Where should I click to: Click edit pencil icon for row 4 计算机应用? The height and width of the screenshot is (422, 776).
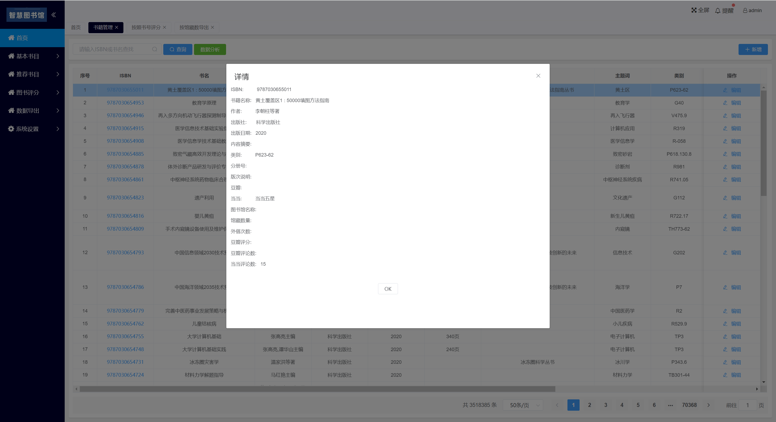tap(725, 128)
